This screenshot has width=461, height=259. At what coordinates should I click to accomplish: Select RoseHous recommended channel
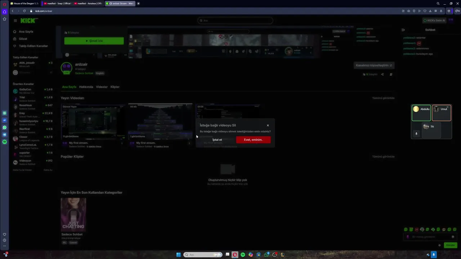pyautogui.click(x=33, y=107)
